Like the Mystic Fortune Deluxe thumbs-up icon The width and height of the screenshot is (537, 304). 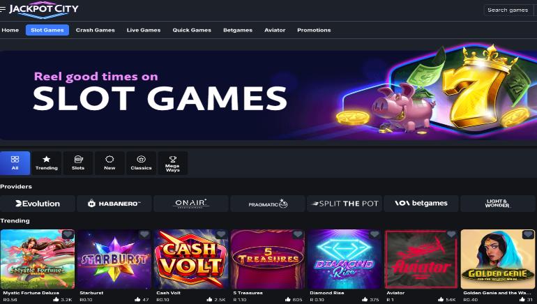point(56,299)
